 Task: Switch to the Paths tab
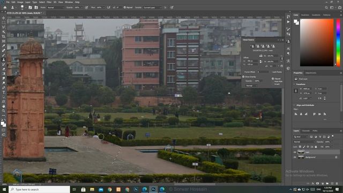[x=315, y=131]
